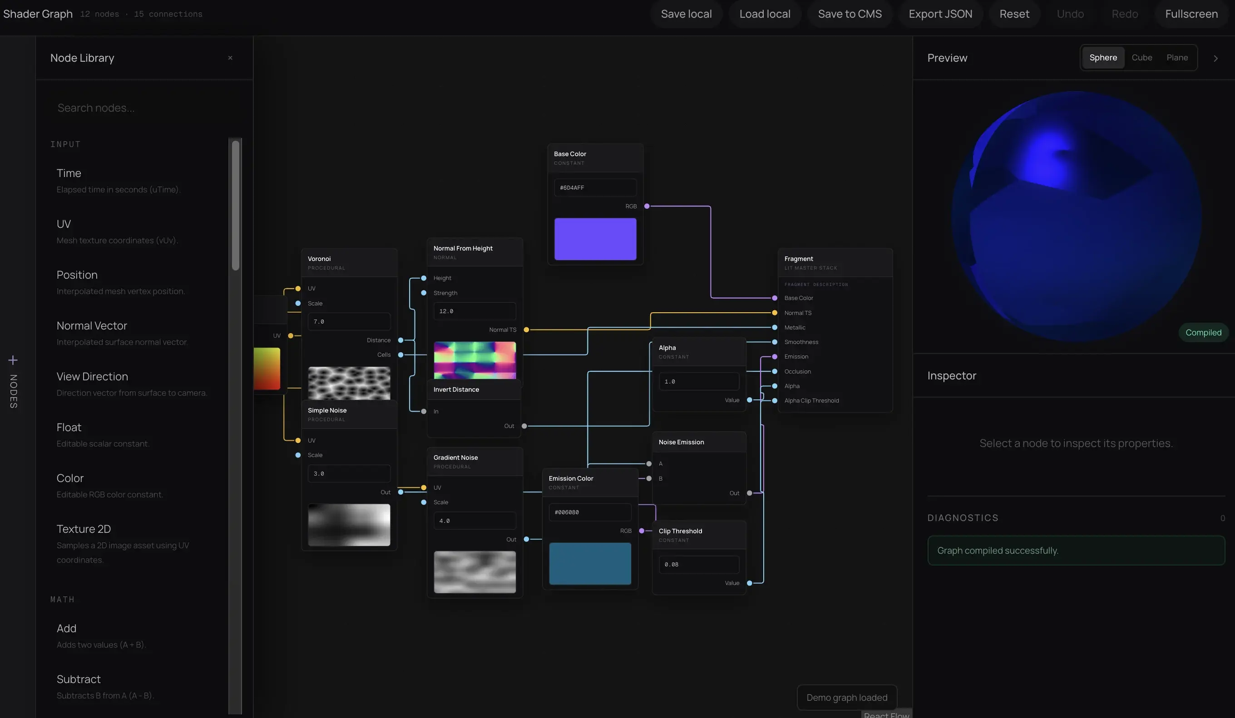Image resolution: width=1235 pixels, height=718 pixels.
Task: Click the Undo button
Action: [x=1070, y=14]
